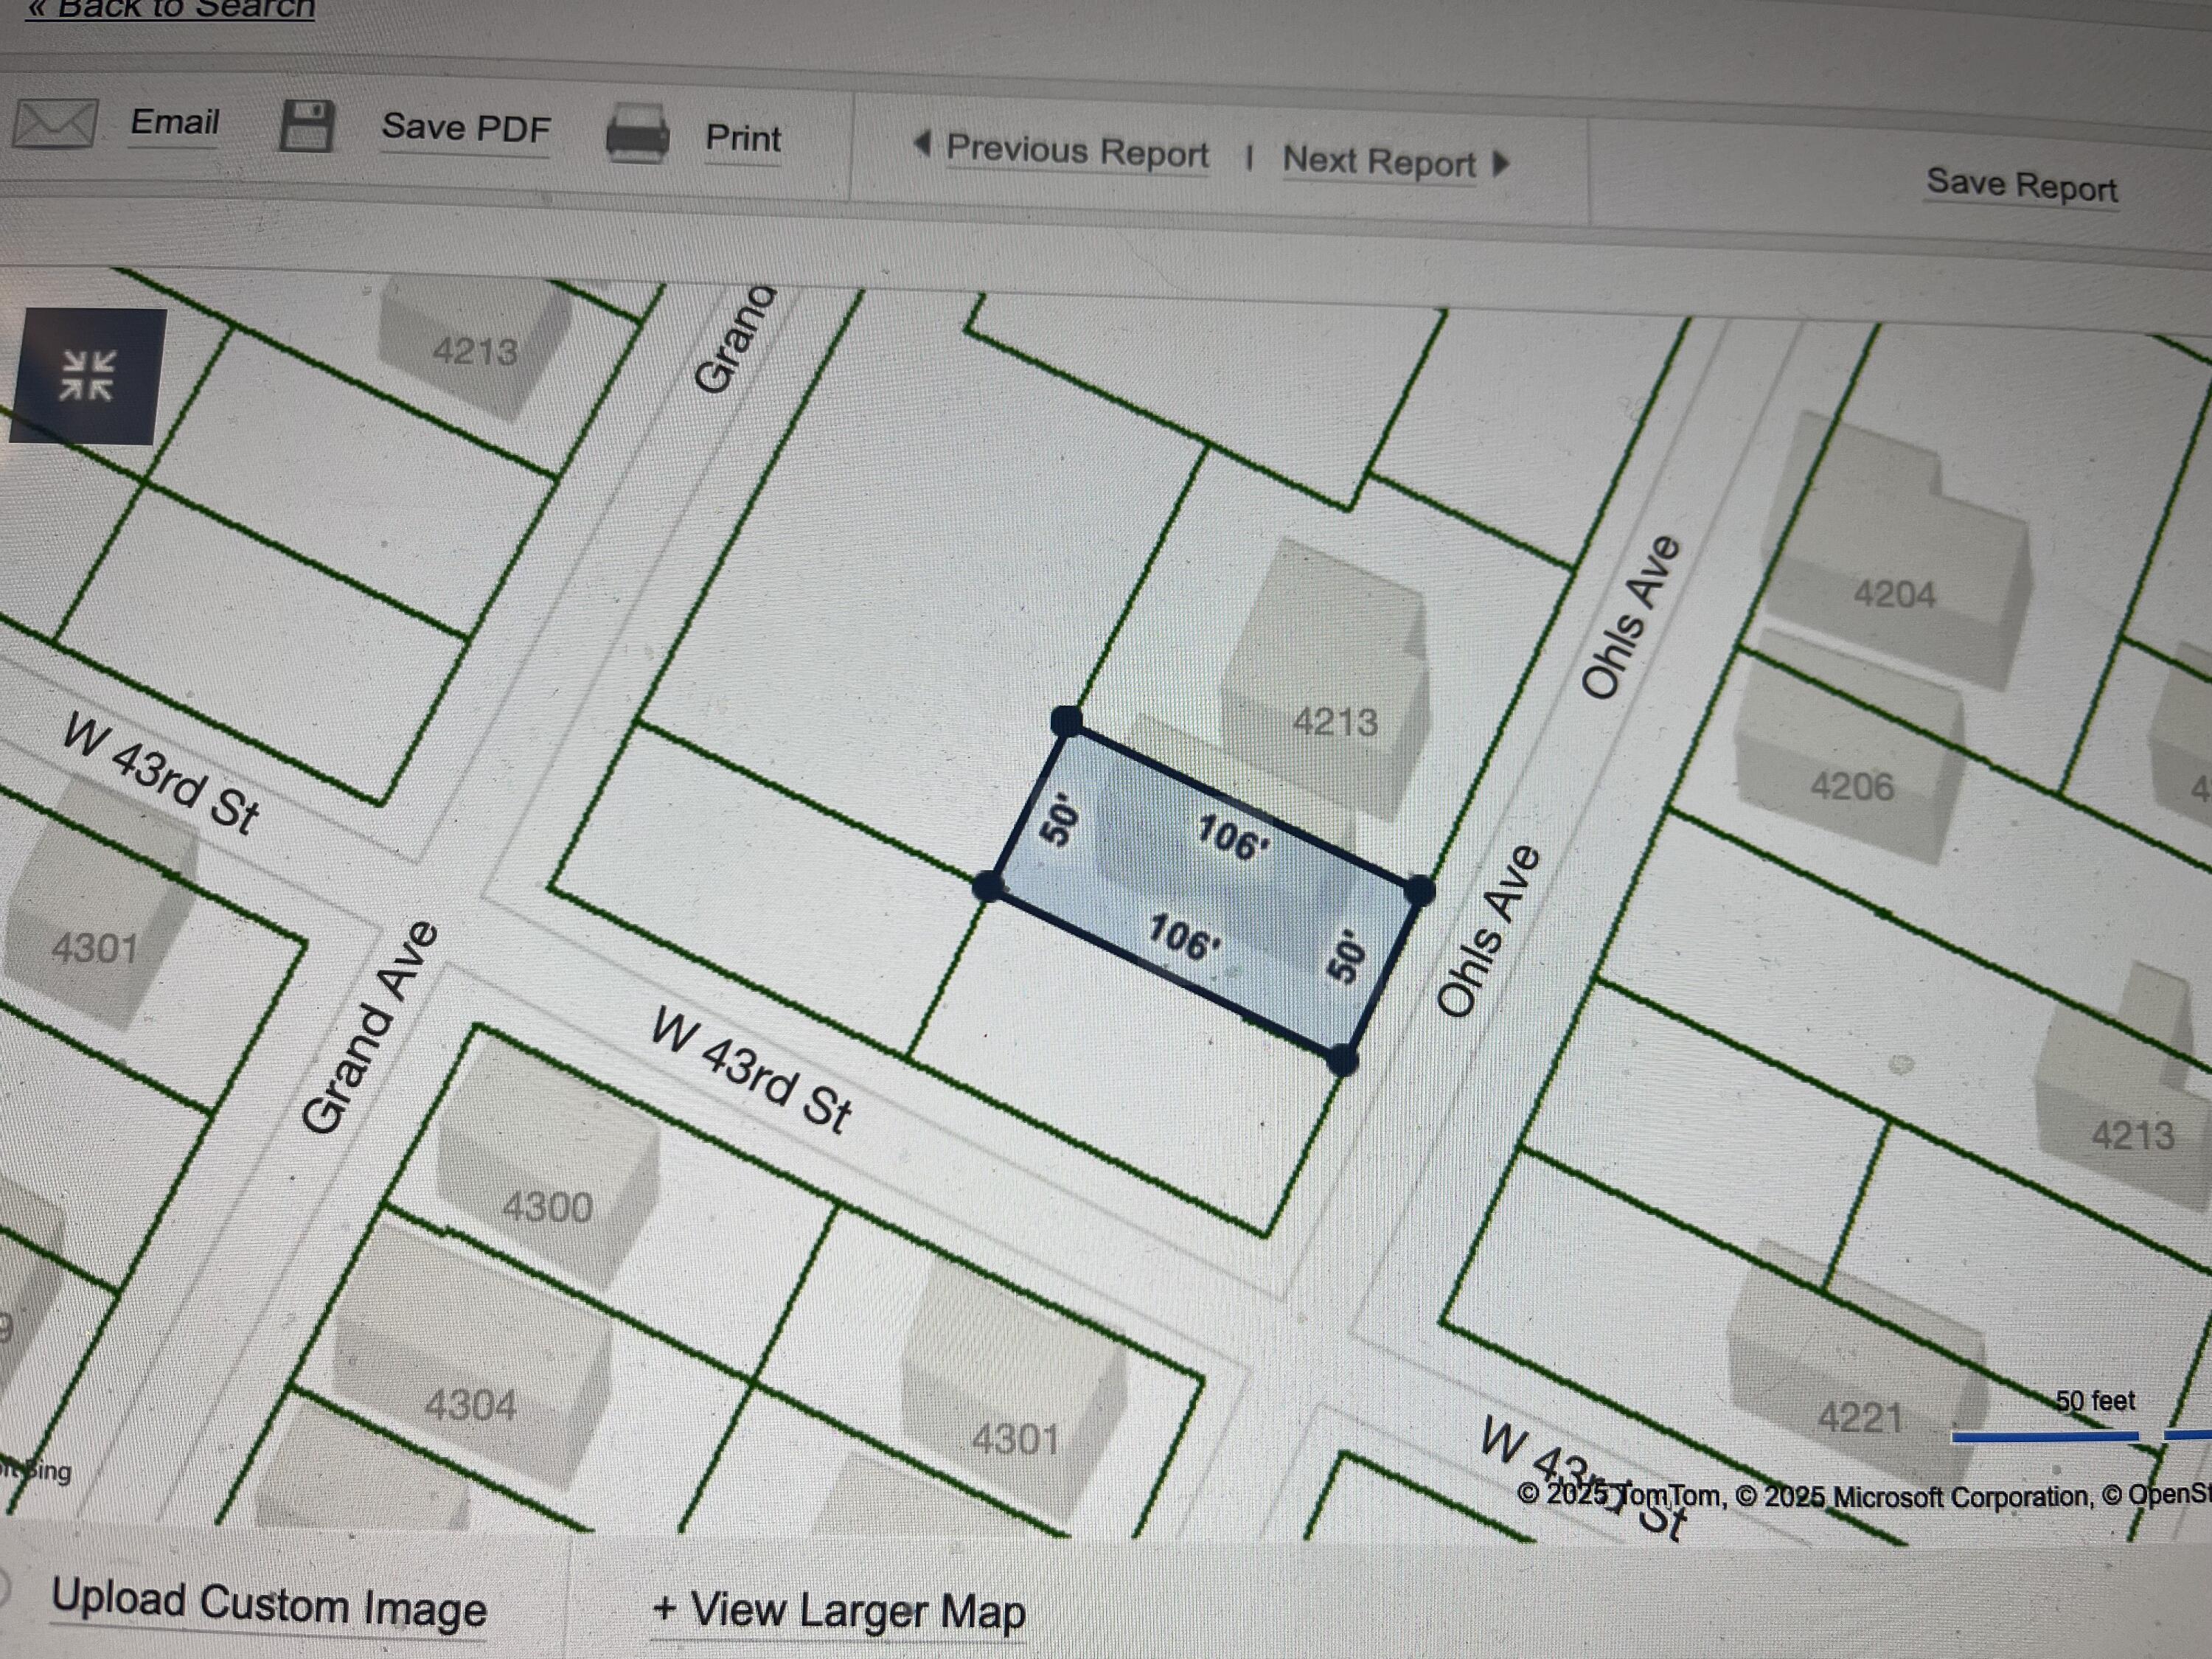Click the Email link text

click(x=175, y=122)
